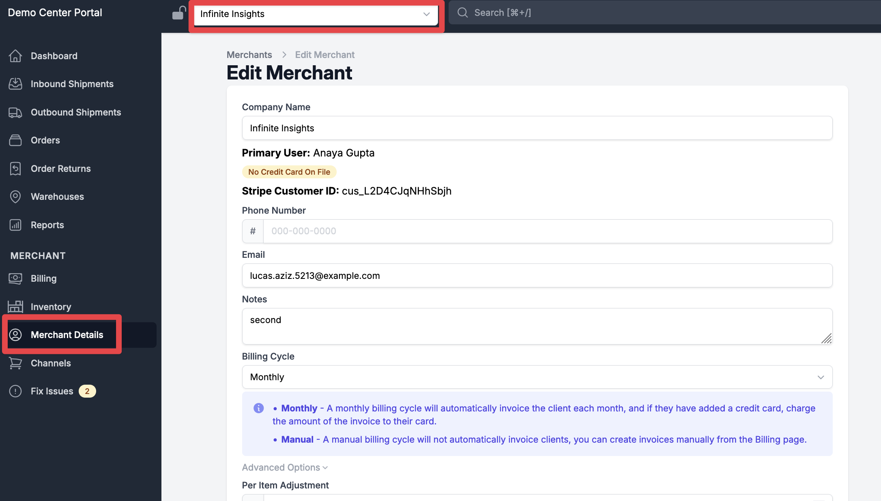Open the Infinite Insights merchant selector
The image size is (881, 501).
[316, 14]
